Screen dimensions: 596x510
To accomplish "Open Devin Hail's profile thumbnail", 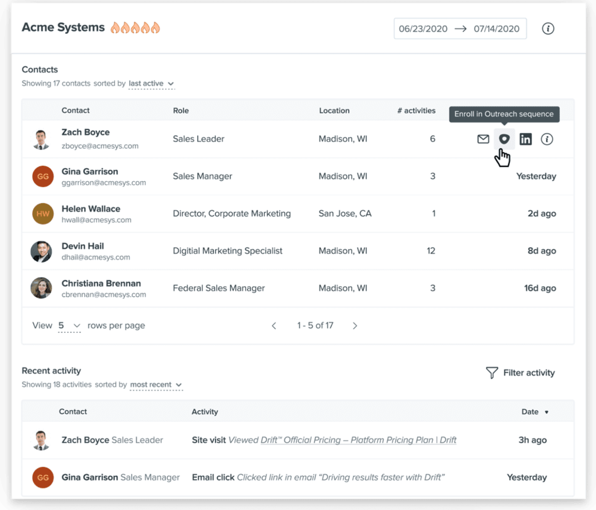I will [42, 251].
